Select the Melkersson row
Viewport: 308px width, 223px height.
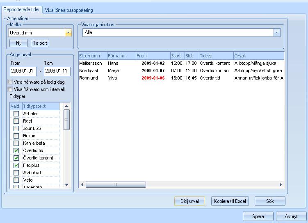click(181, 63)
